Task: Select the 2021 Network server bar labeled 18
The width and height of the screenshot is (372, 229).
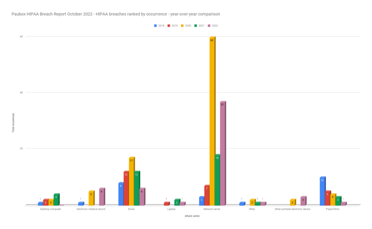Action: coord(217,180)
